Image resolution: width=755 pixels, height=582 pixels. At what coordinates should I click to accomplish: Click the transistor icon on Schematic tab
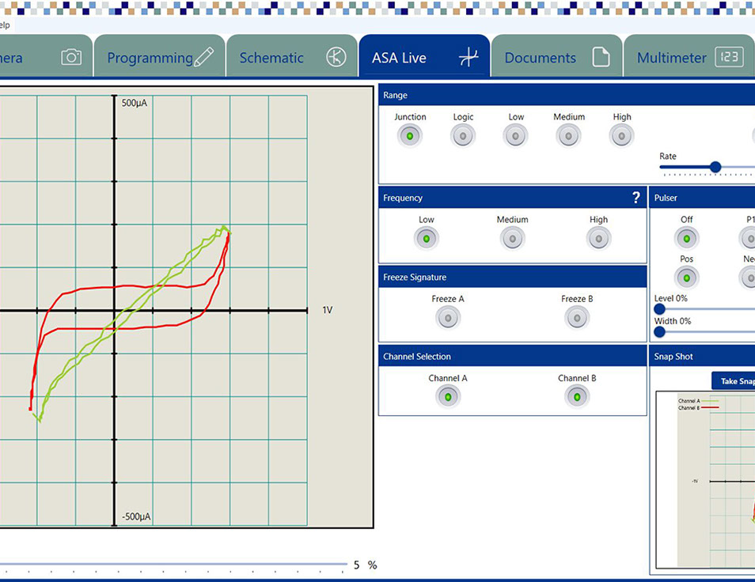[336, 58]
